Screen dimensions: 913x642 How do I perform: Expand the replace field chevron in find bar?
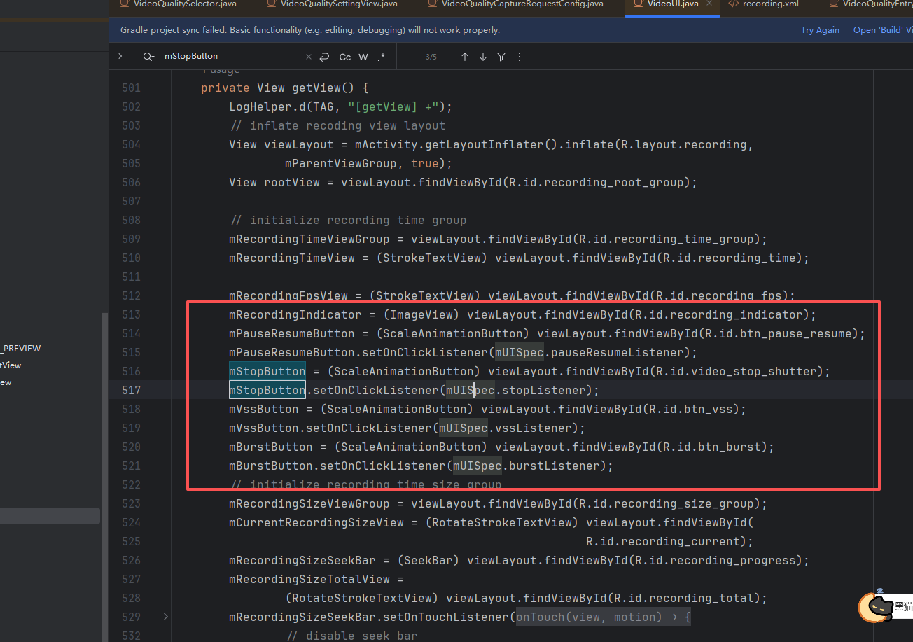(120, 57)
